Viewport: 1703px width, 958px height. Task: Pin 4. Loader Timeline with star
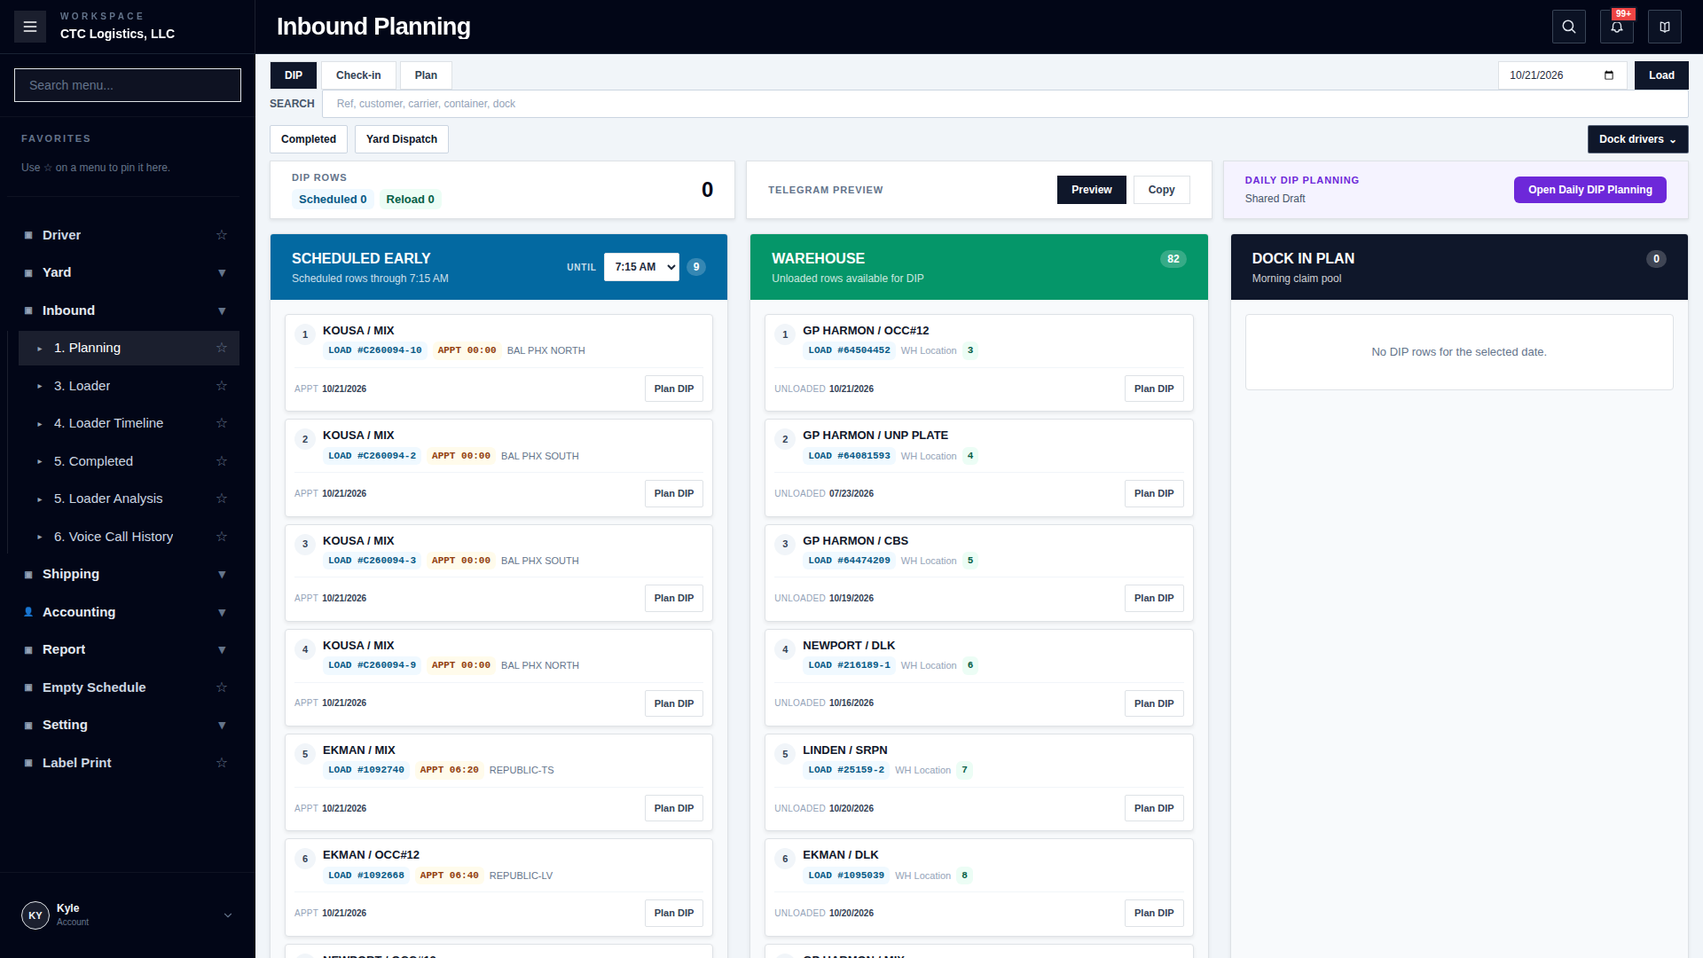pyautogui.click(x=222, y=423)
